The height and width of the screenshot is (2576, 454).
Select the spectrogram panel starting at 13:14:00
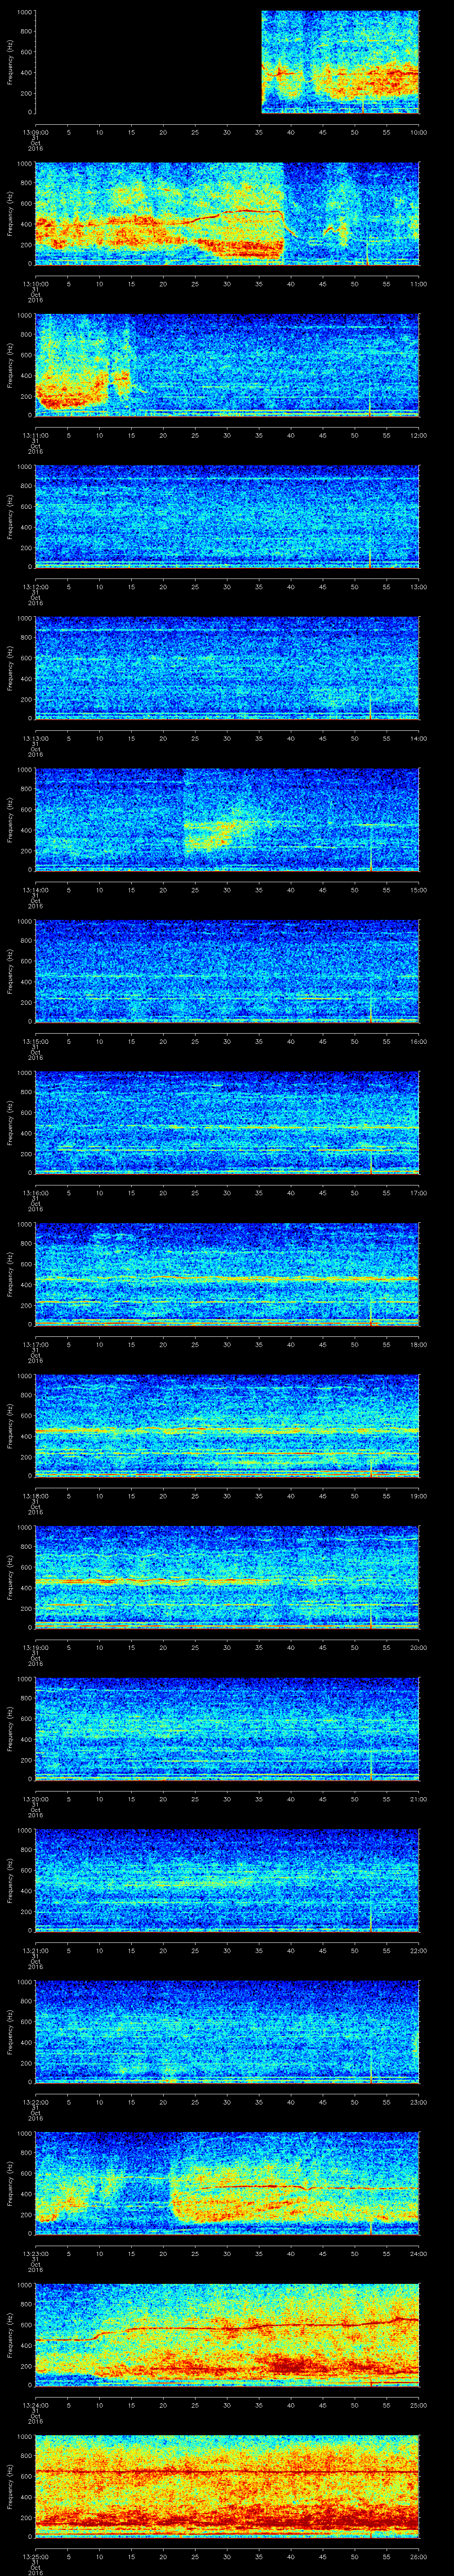tap(227, 820)
